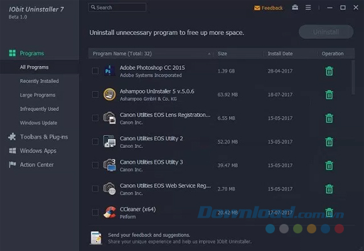Tick checkbox for Canon EOS Utility 3
Screen dimensions: 364x251
point(95,165)
